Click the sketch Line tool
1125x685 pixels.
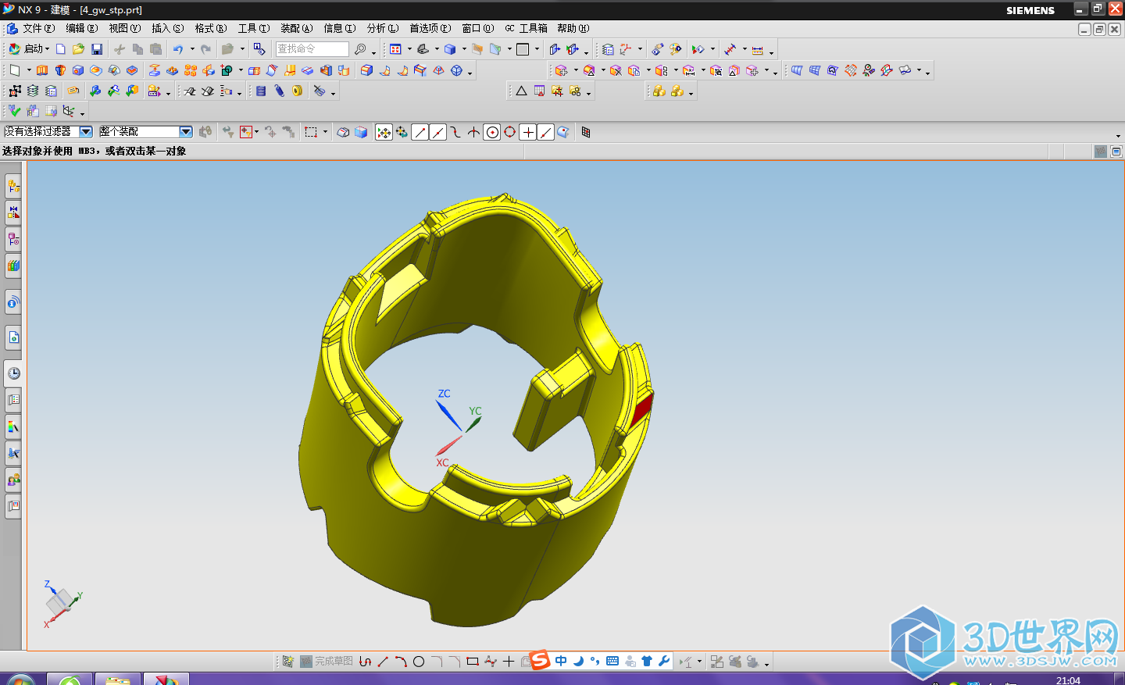[x=383, y=662]
